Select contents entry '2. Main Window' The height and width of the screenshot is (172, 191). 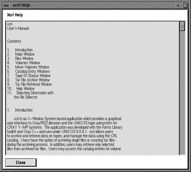[x=21, y=54]
